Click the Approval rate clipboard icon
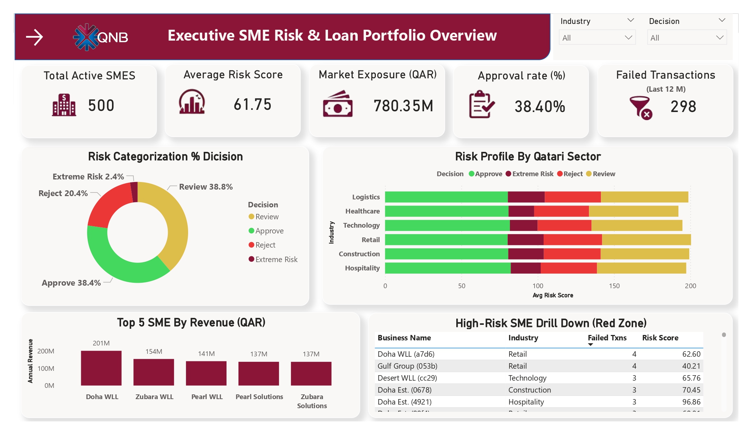The height and width of the screenshot is (435, 752). (481, 104)
